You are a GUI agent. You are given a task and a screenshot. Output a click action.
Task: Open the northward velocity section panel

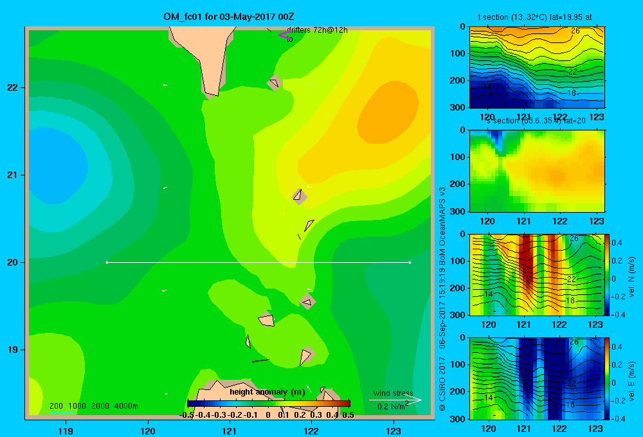pos(537,274)
